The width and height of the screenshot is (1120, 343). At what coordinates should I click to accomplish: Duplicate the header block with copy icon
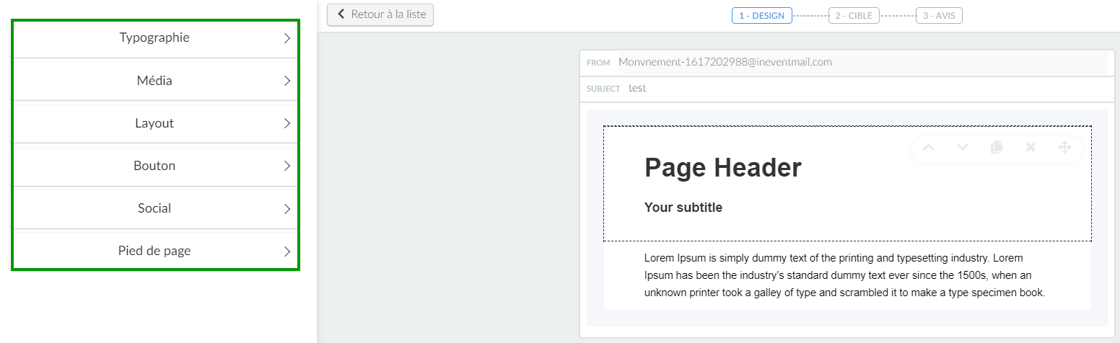(997, 148)
